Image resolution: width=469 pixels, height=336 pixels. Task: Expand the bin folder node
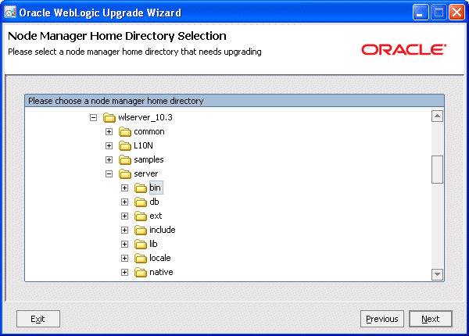tap(124, 188)
